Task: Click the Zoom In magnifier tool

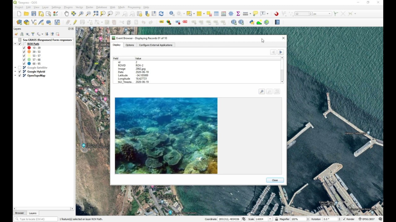Action: point(81,14)
